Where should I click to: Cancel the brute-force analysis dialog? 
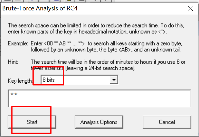point(167,122)
